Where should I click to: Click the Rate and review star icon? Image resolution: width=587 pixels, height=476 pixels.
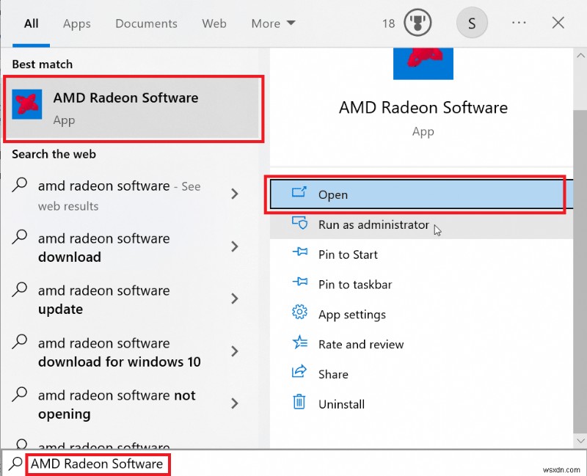(300, 344)
